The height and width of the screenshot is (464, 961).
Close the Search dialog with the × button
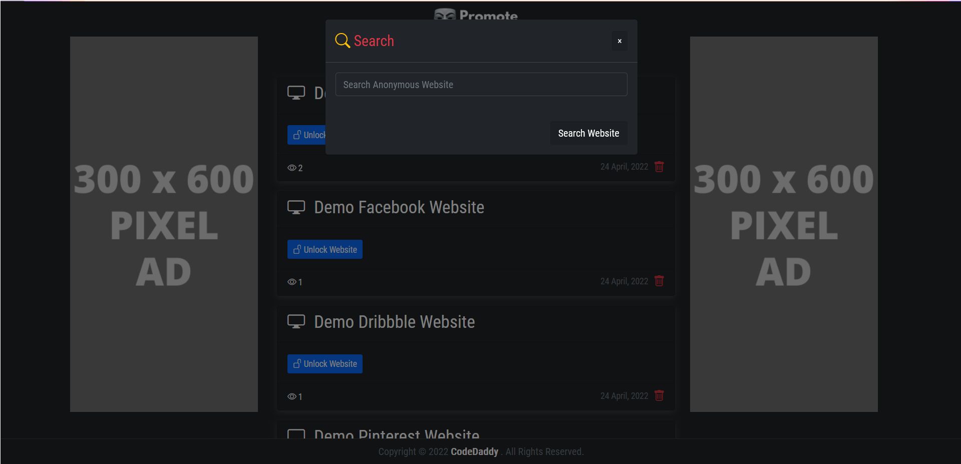(619, 41)
